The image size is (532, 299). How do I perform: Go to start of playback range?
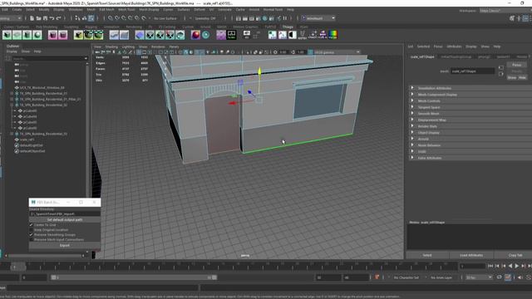490,266
